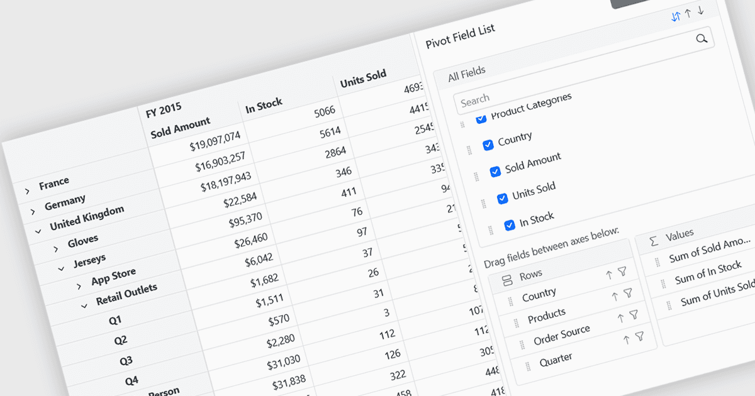Click the $19,097,074 cell
Image resolution: width=755 pixels, height=396 pixels.
tap(215, 141)
